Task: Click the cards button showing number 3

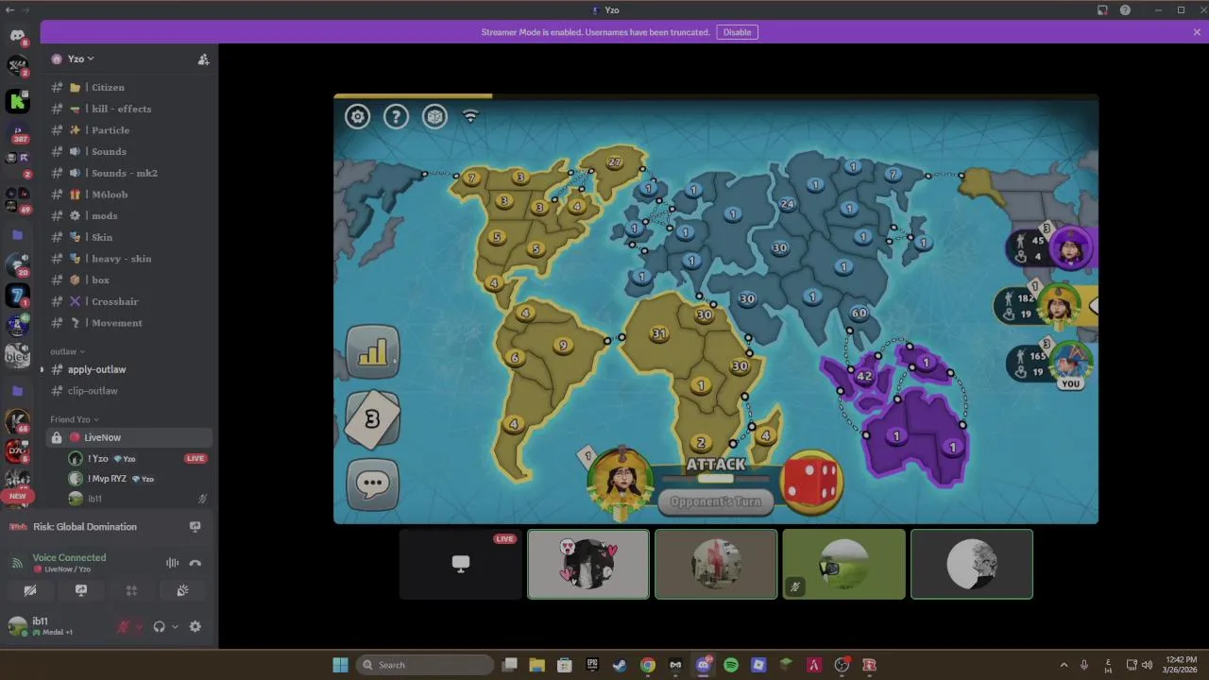Action: [372, 418]
